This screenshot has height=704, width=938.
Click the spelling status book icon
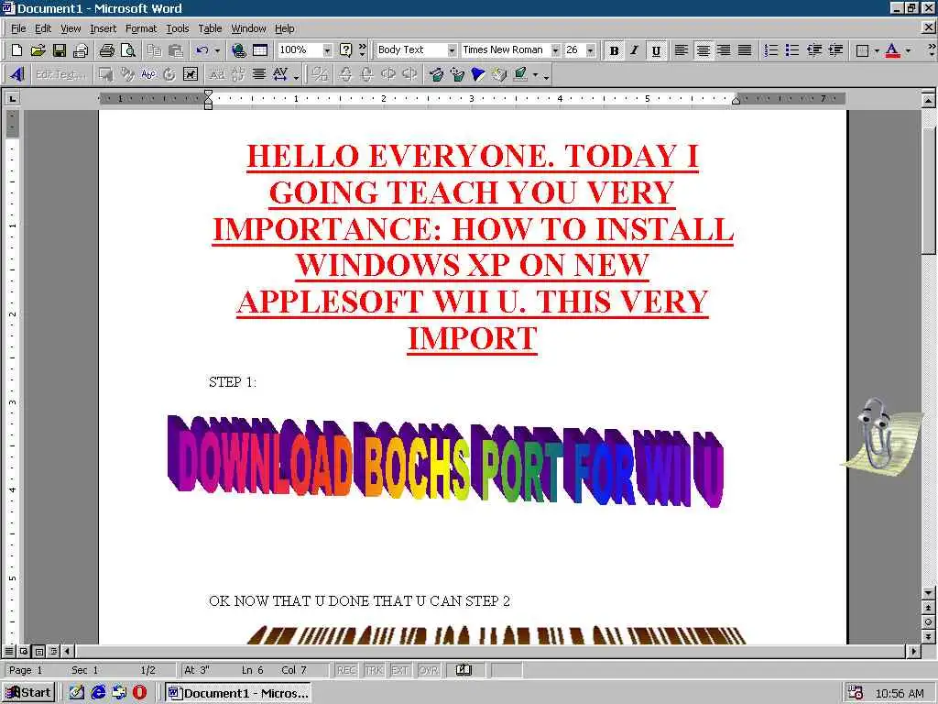click(464, 670)
